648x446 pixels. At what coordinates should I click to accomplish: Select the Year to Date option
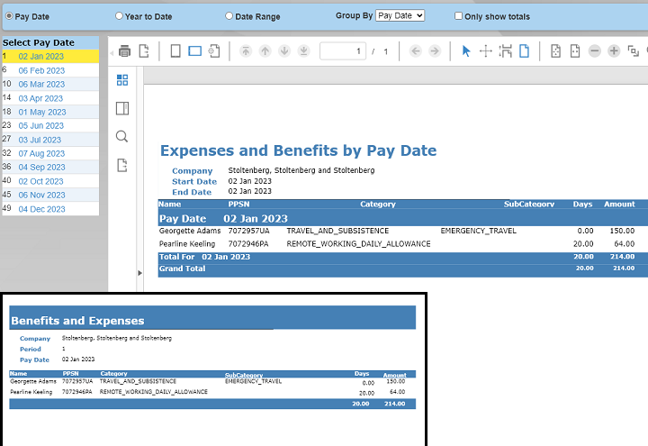119,16
